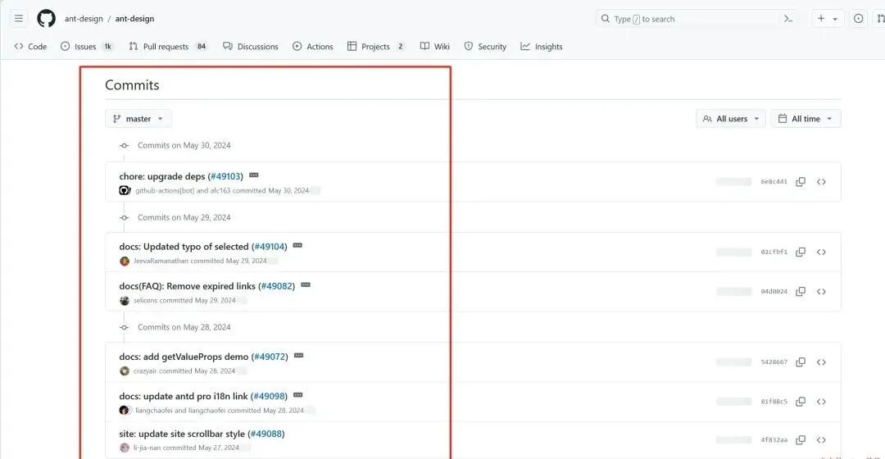Expand description of chore: upgrade deps commit
The height and width of the screenshot is (459, 885).
[x=254, y=175]
